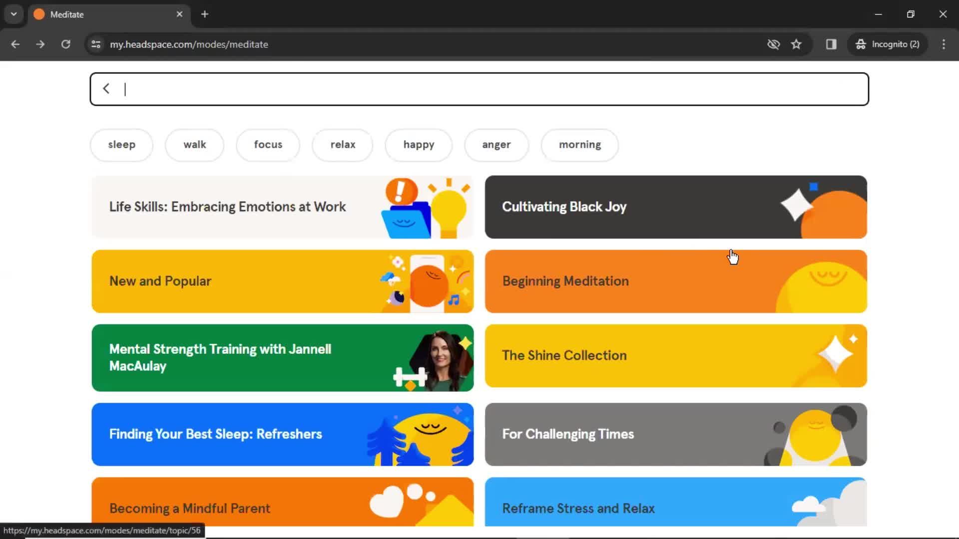Image resolution: width=959 pixels, height=539 pixels.
Task: Open Life Skills: Embracing Emotions at Work
Action: pos(283,207)
